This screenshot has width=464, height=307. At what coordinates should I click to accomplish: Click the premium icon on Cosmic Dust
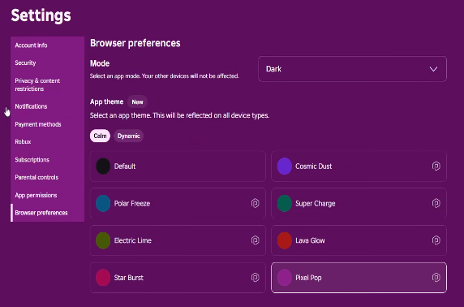click(x=436, y=166)
